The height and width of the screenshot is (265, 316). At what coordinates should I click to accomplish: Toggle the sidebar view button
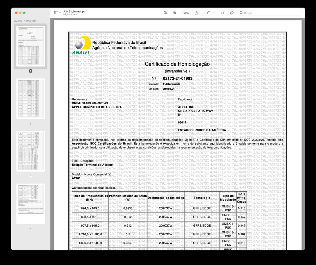click(x=56, y=13)
